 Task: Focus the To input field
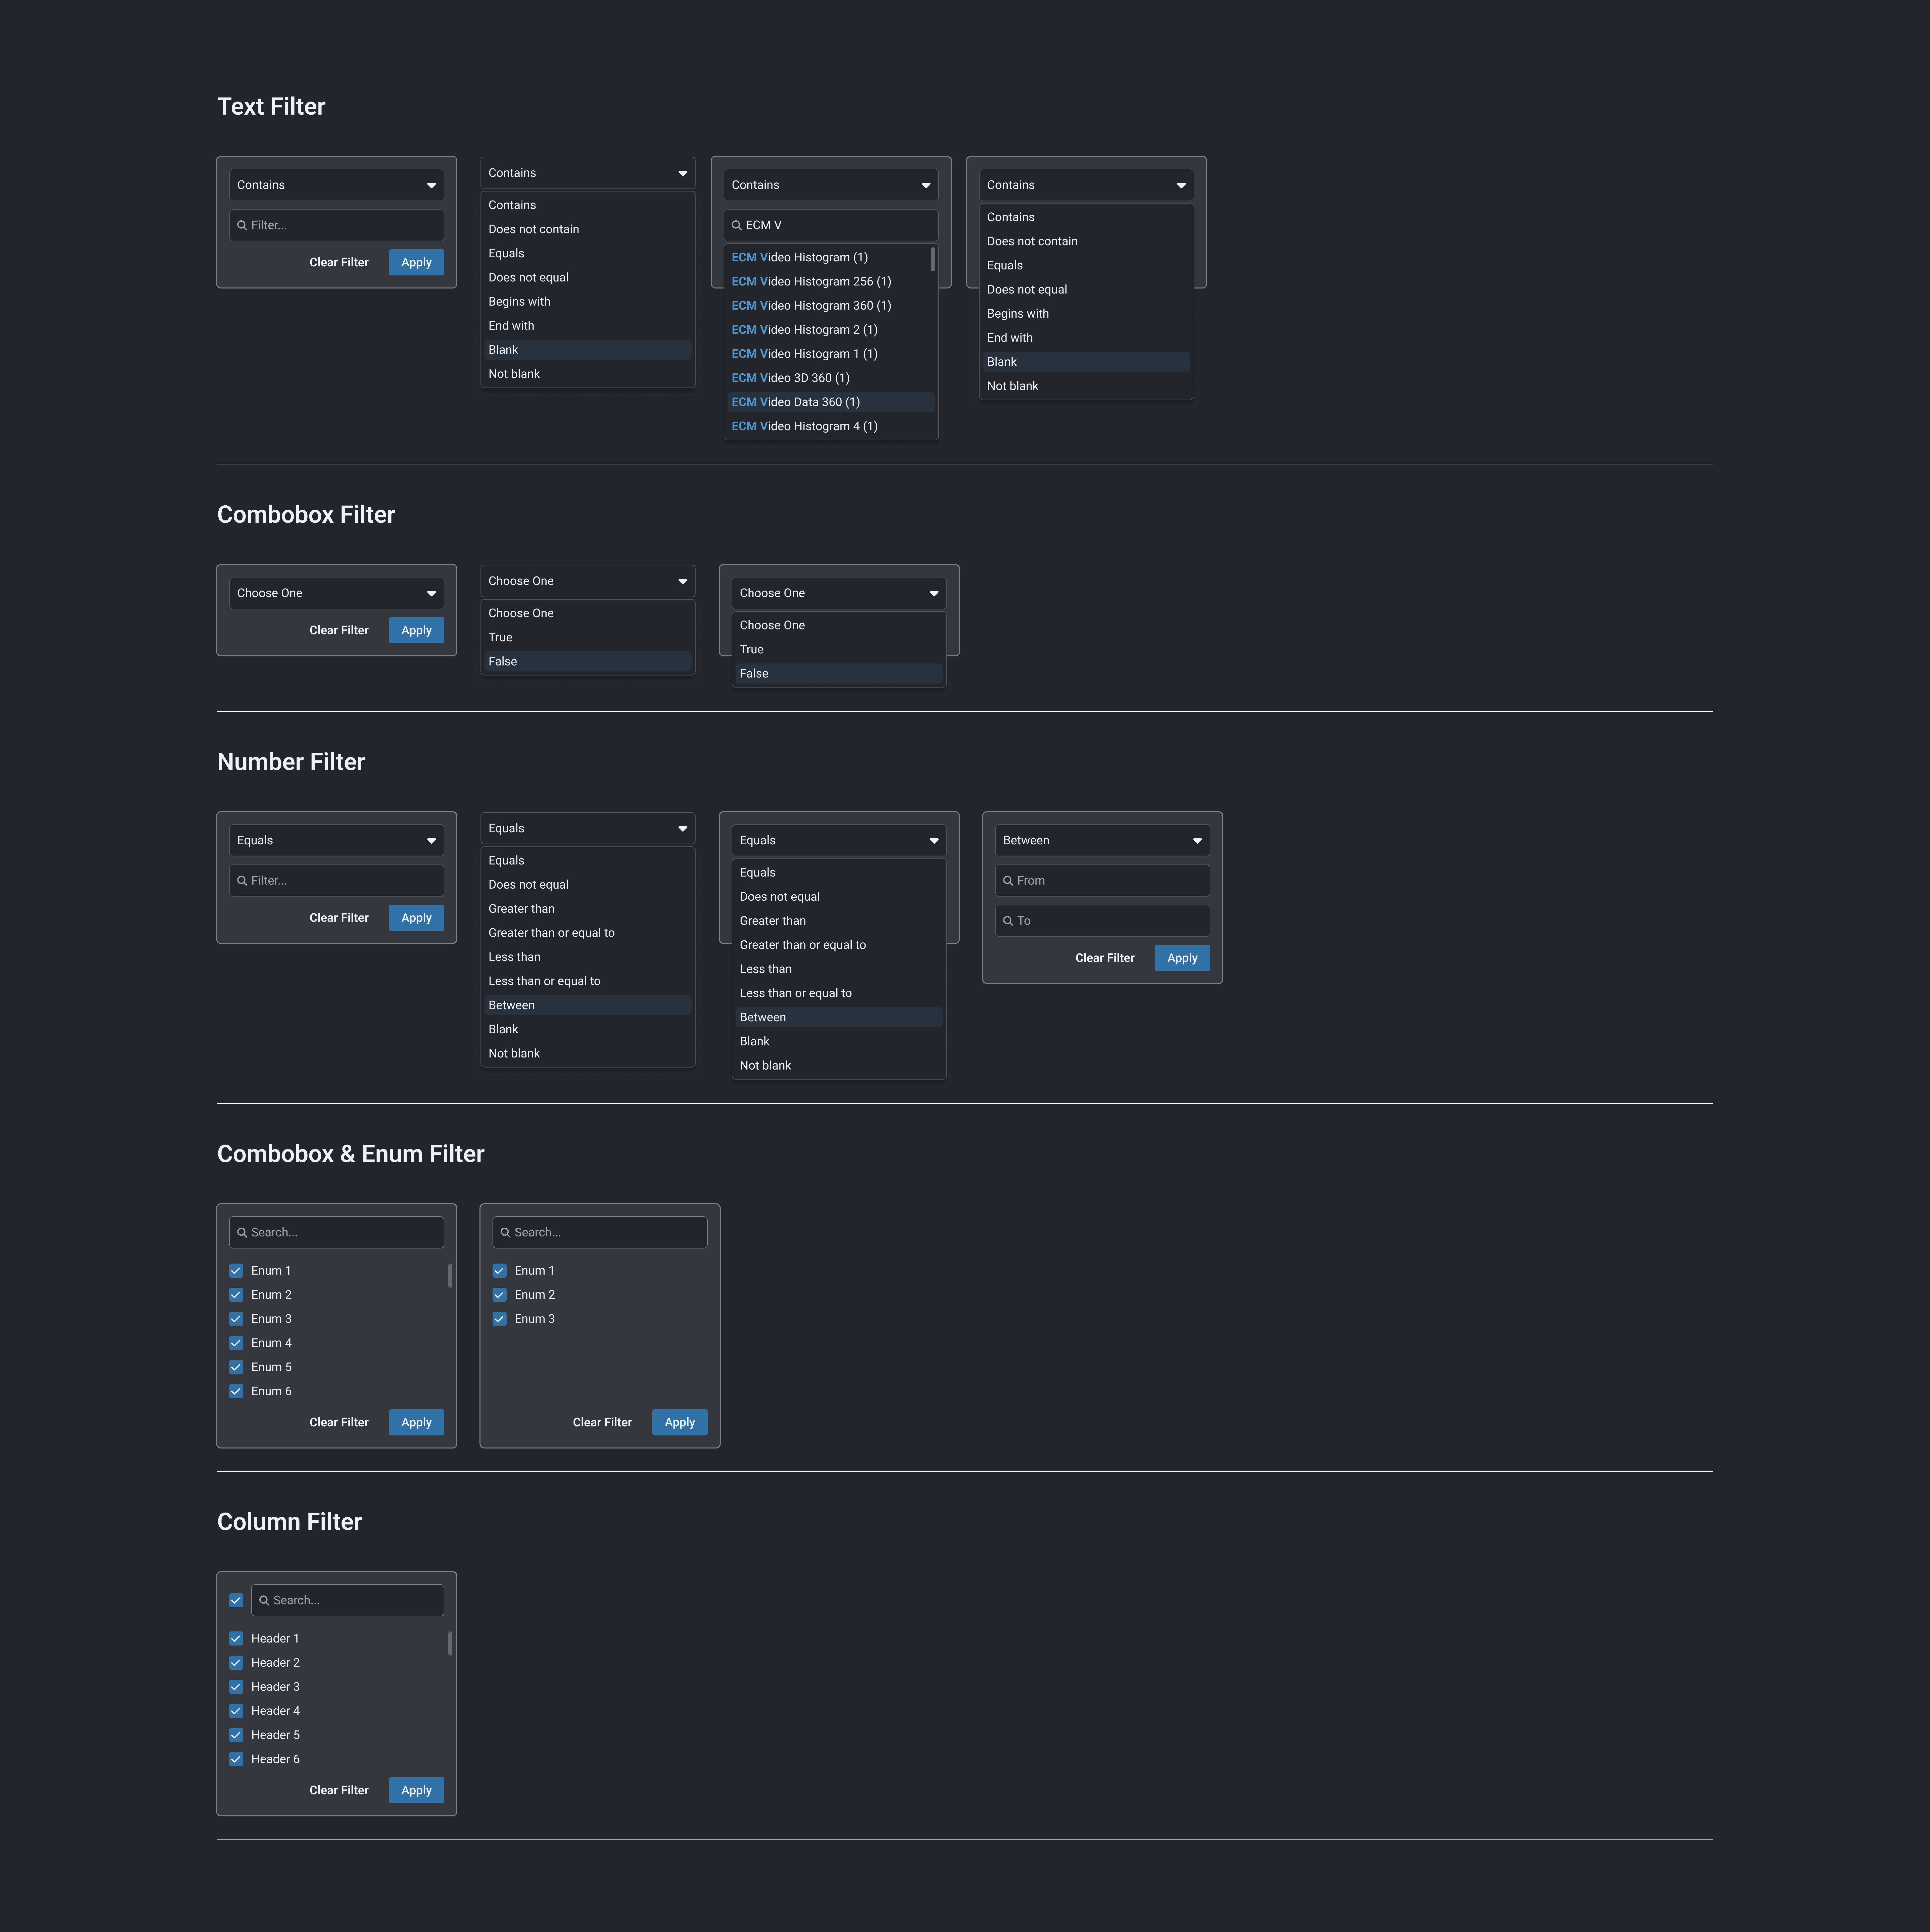pos(1102,921)
